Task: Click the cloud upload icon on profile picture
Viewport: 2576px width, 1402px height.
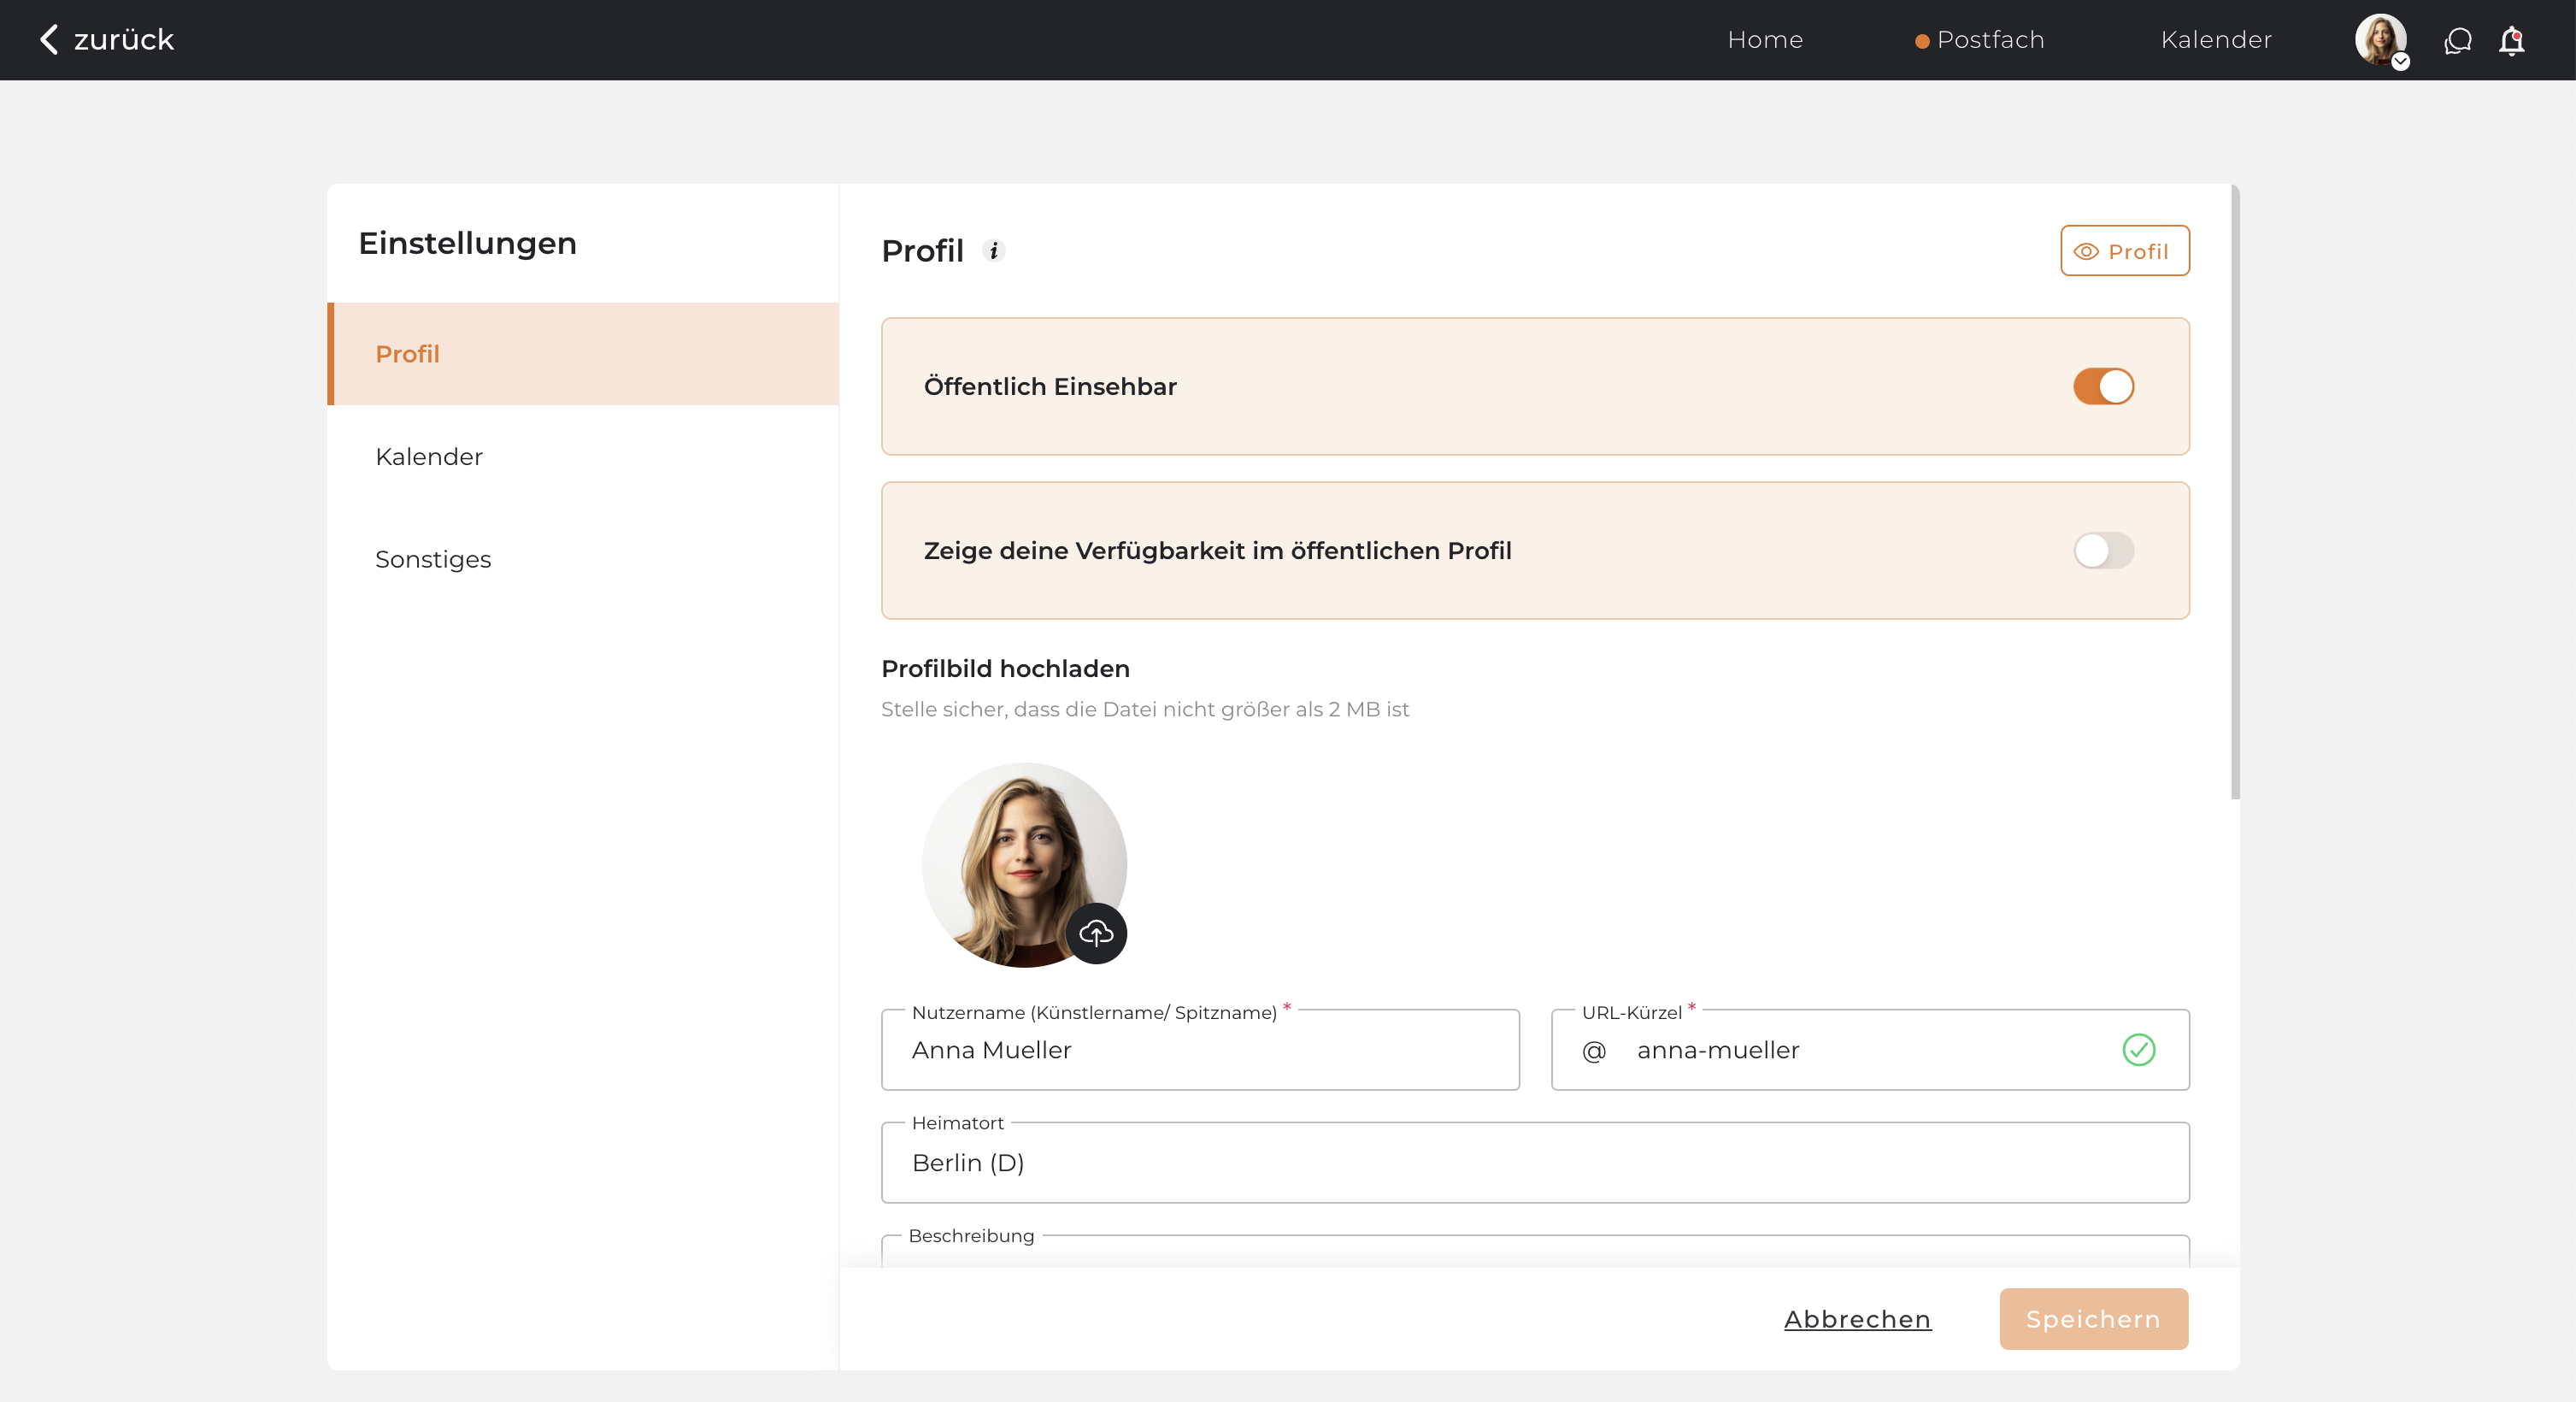Action: 1096,933
